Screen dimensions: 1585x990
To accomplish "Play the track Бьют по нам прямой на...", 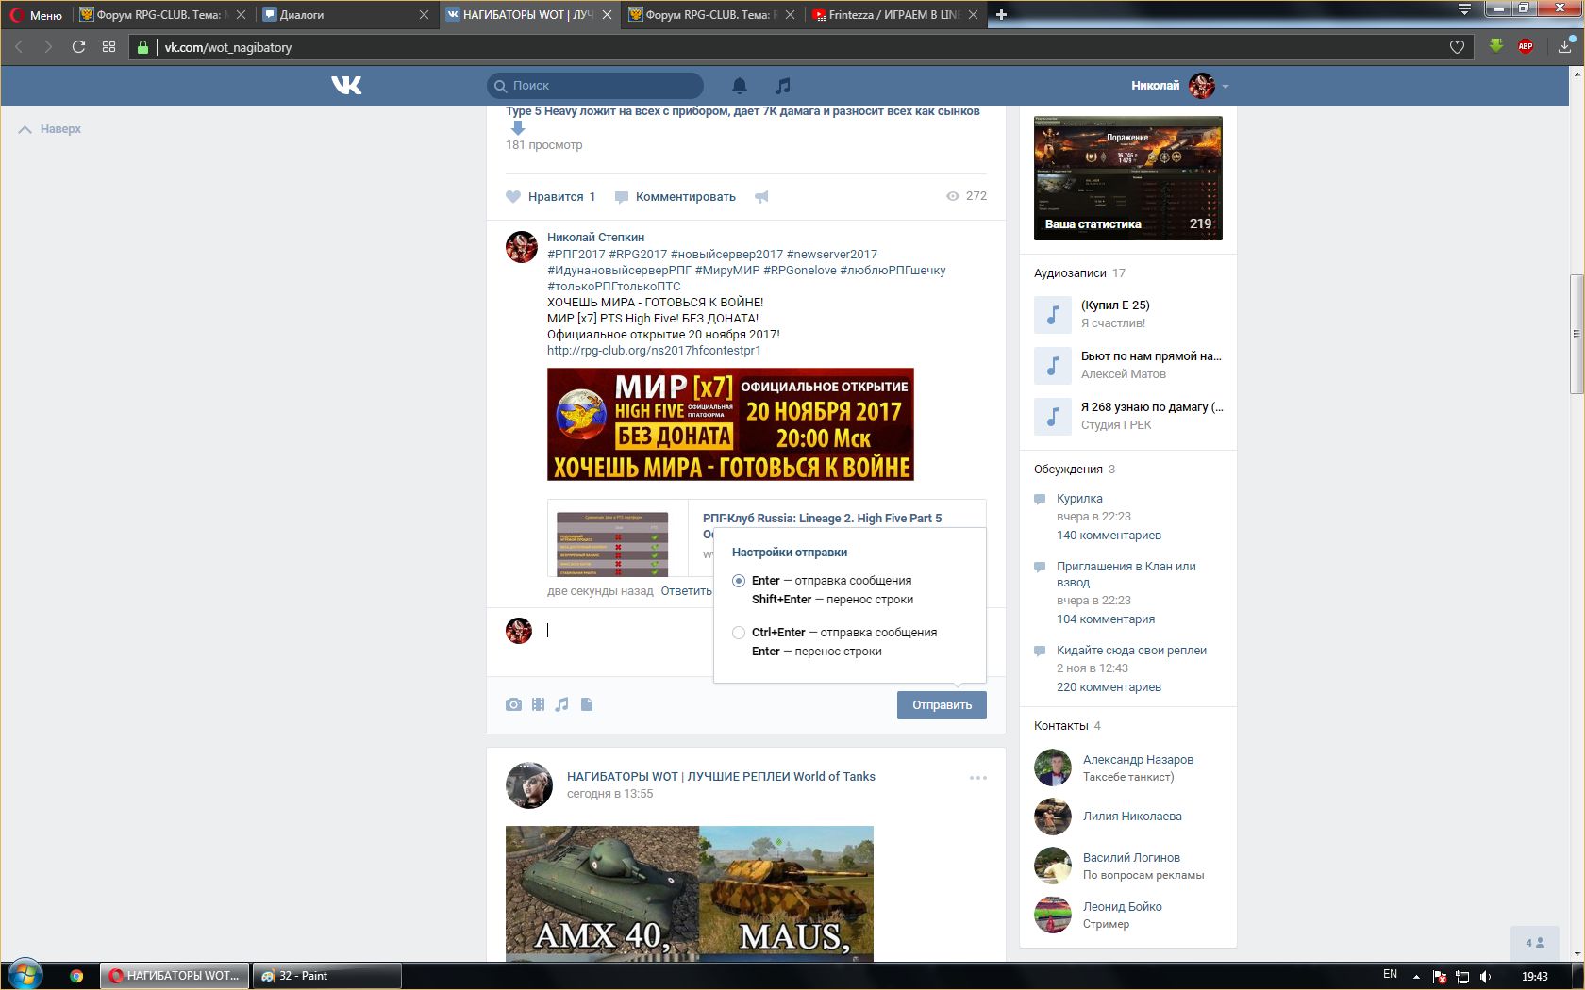I will 1053,366.
